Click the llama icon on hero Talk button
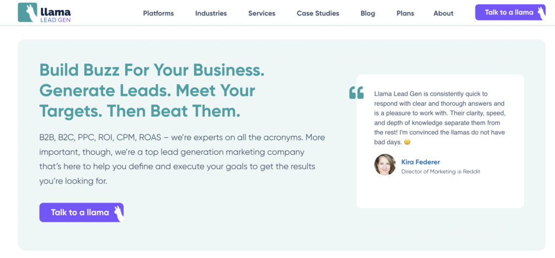Image resolution: width=555 pixels, height=258 pixels. (x=119, y=213)
